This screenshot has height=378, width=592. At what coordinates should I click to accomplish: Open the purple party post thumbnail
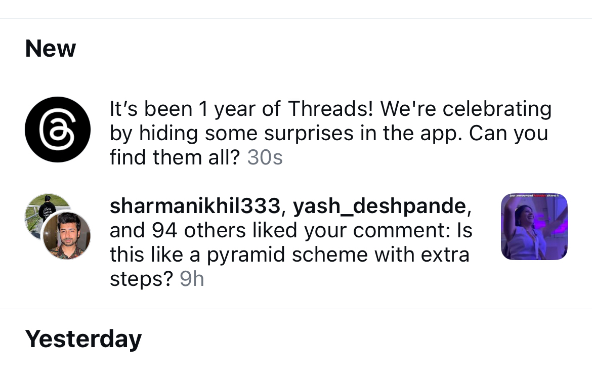point(534,227)
